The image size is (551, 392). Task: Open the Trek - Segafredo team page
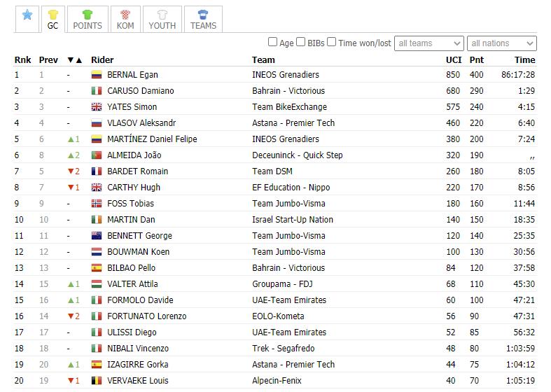click(x=284, y=349)
